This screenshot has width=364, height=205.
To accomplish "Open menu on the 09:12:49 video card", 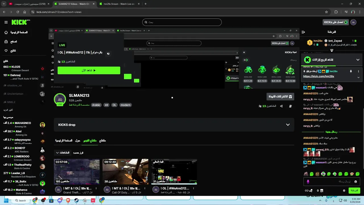I will pyautogui.click(x=145, y=188).
